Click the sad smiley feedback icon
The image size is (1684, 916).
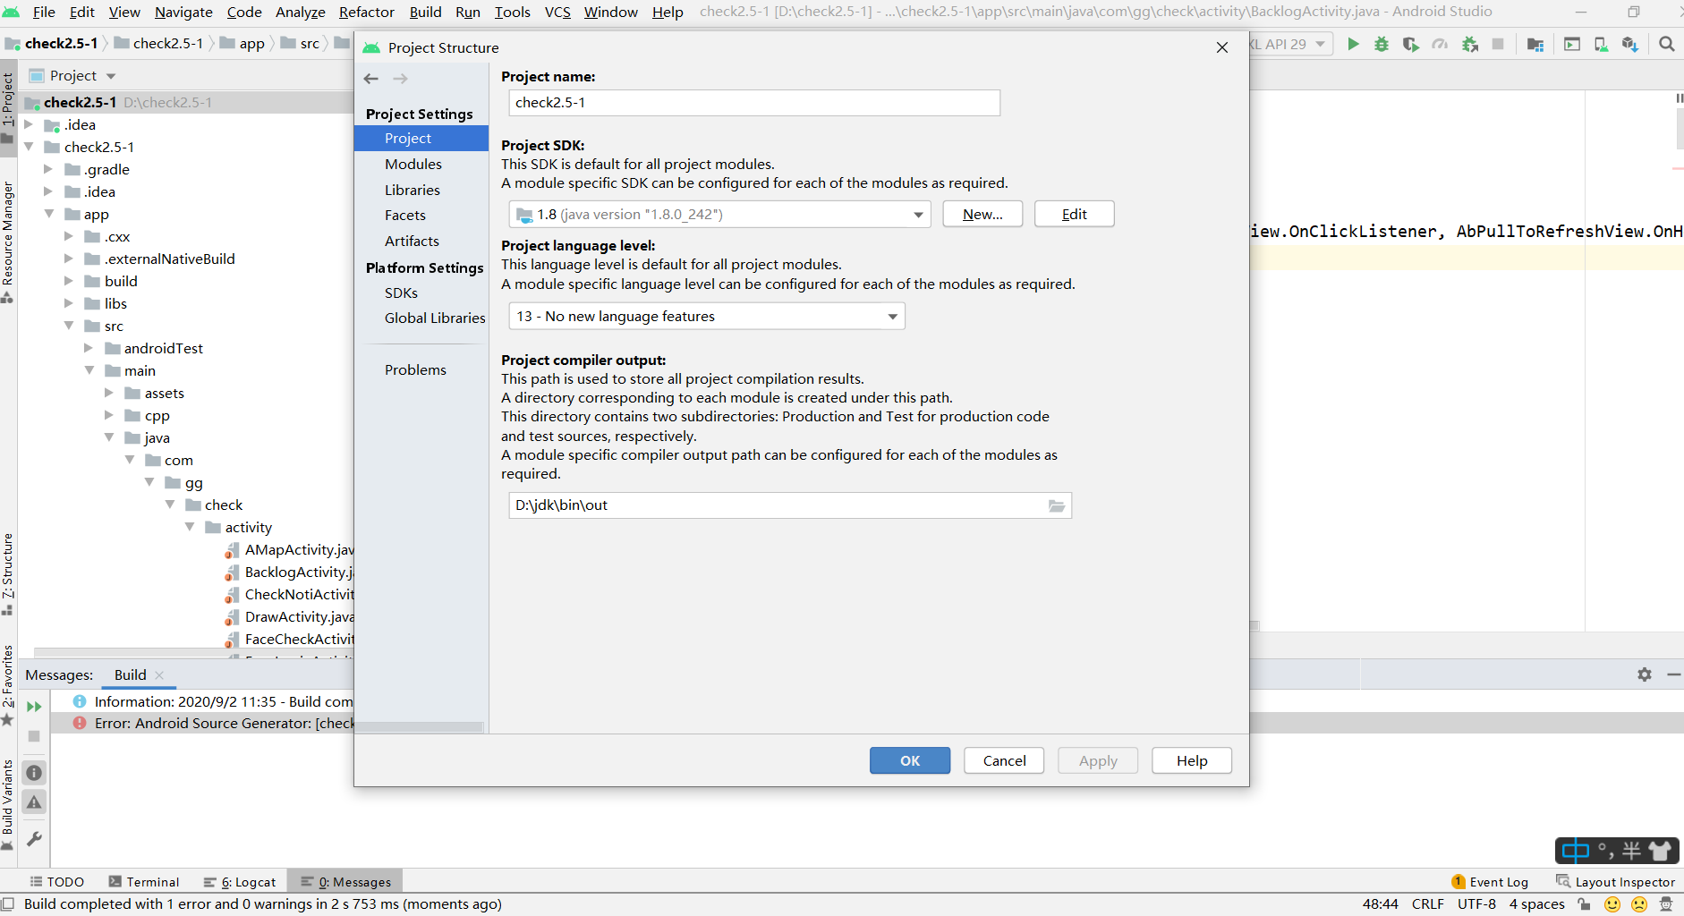click(x=1639, y=904)
